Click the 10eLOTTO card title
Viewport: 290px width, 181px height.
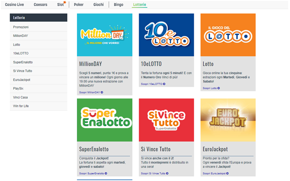(x=151, y=64)
